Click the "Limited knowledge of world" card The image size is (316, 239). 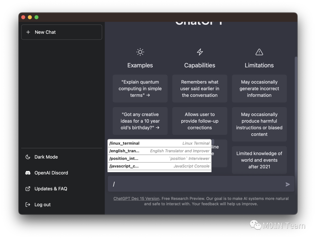[259, 160]
